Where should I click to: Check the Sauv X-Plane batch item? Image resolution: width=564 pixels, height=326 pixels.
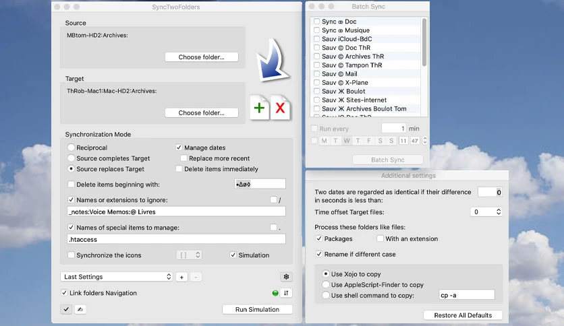point(316,82)
